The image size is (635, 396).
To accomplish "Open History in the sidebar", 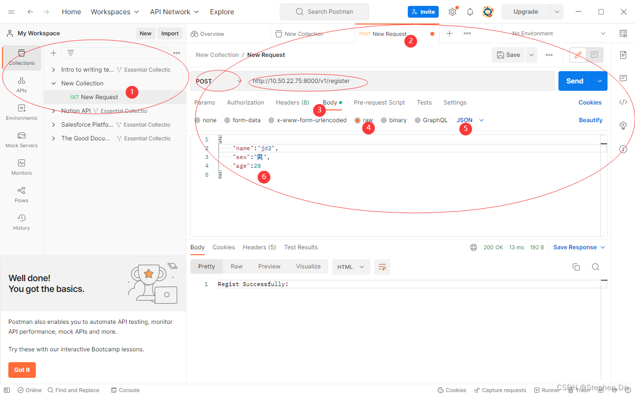I will tap(22, 222).
